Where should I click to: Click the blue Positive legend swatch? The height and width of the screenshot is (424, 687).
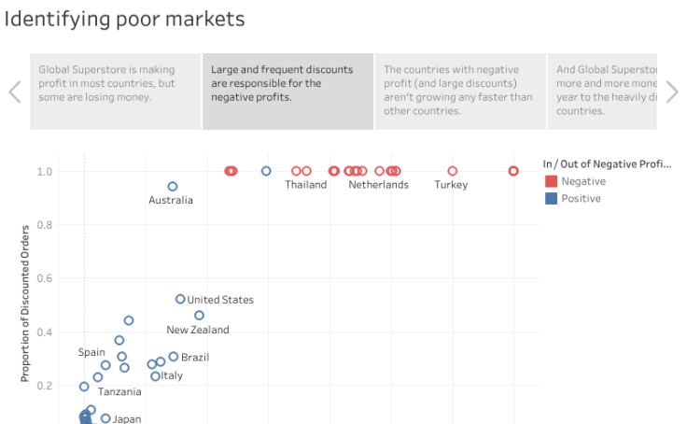pyautogui.click(x=551, y=199)
